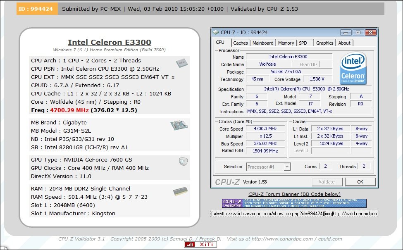Click the Technology value '45 nm'
Image resolution: width=403 pixels, height=250 pixels.
point(257,79)
